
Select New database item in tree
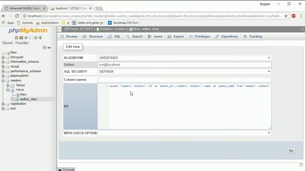click(x=13, y=52)
